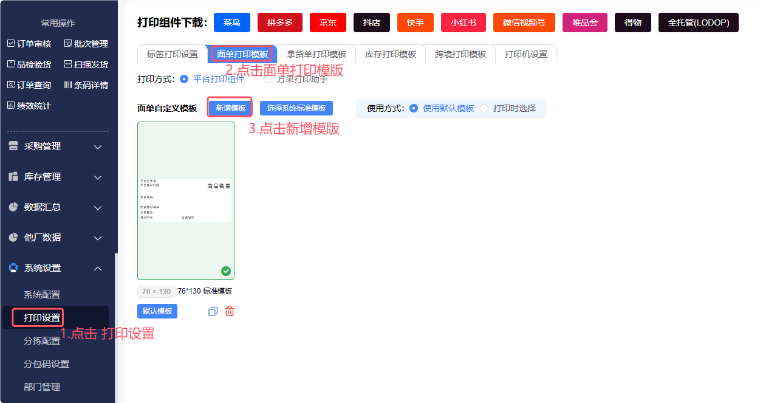
Task: Switch to 拿货单打印模板 tab
Action: pyautogui.click(x=316, y=54)
